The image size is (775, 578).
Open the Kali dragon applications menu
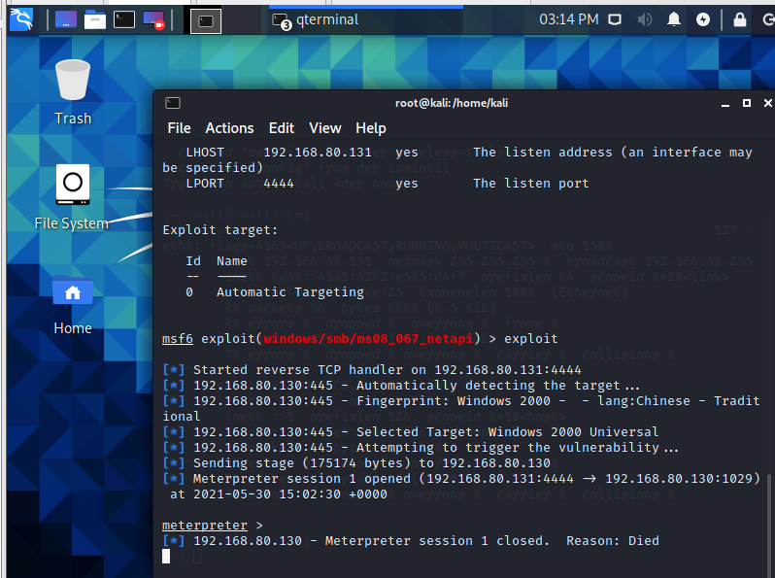click(x=21, y=19)
